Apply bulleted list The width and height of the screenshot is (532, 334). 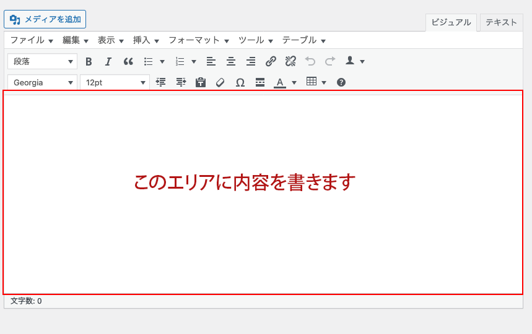tap(148, 61)
